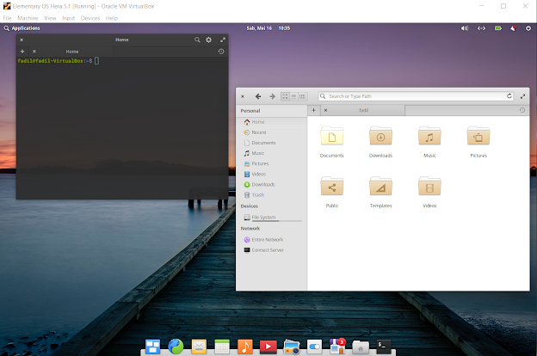Screen dimensions: 537x356
Task: Launch Music from the dock
Action: 245,347
